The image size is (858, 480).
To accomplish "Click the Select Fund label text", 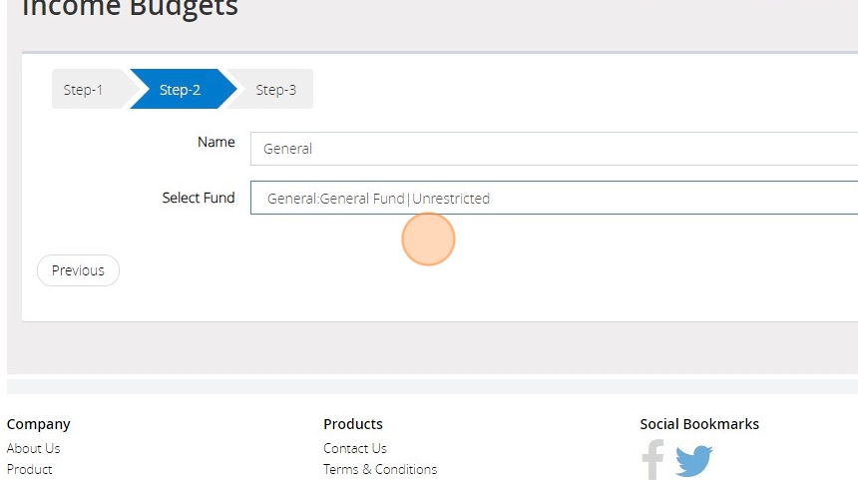I will pyautogui.click(x=199, y=198).
